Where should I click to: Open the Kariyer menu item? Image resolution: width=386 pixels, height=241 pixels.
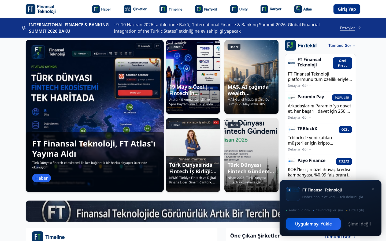[271, 9]
